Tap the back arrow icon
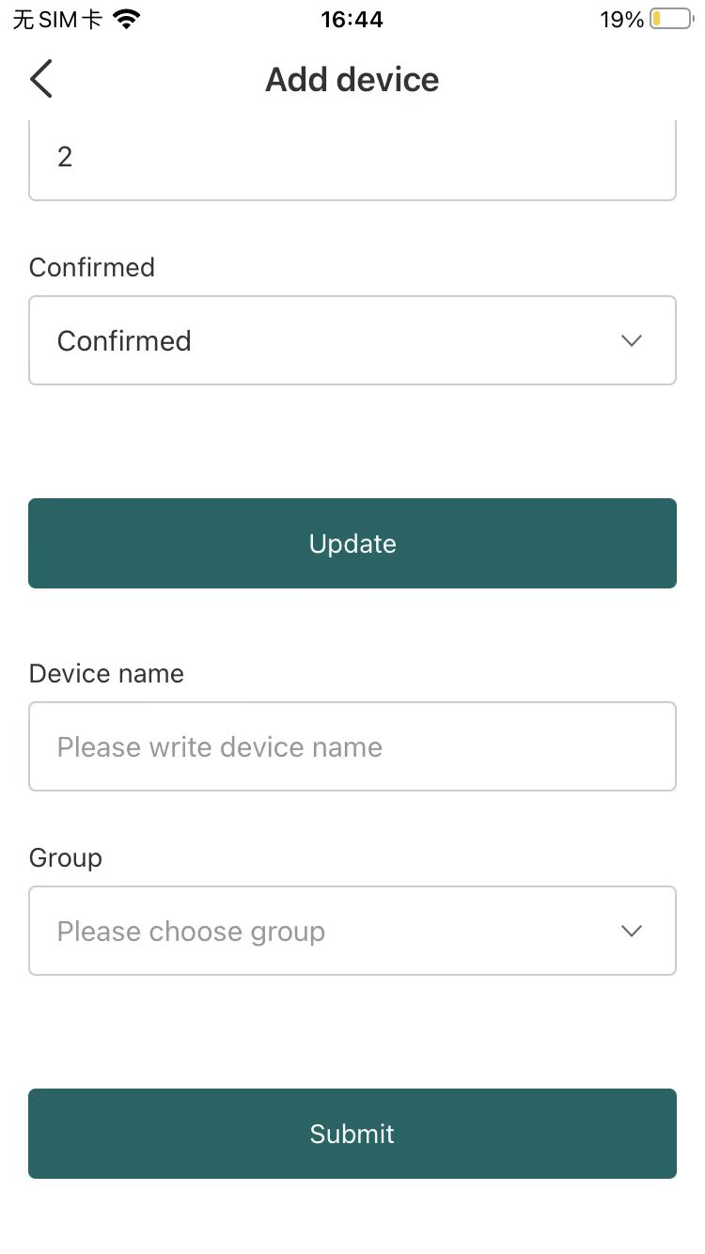The width and height of the screenshot is (705, 1254). (41, 79)
